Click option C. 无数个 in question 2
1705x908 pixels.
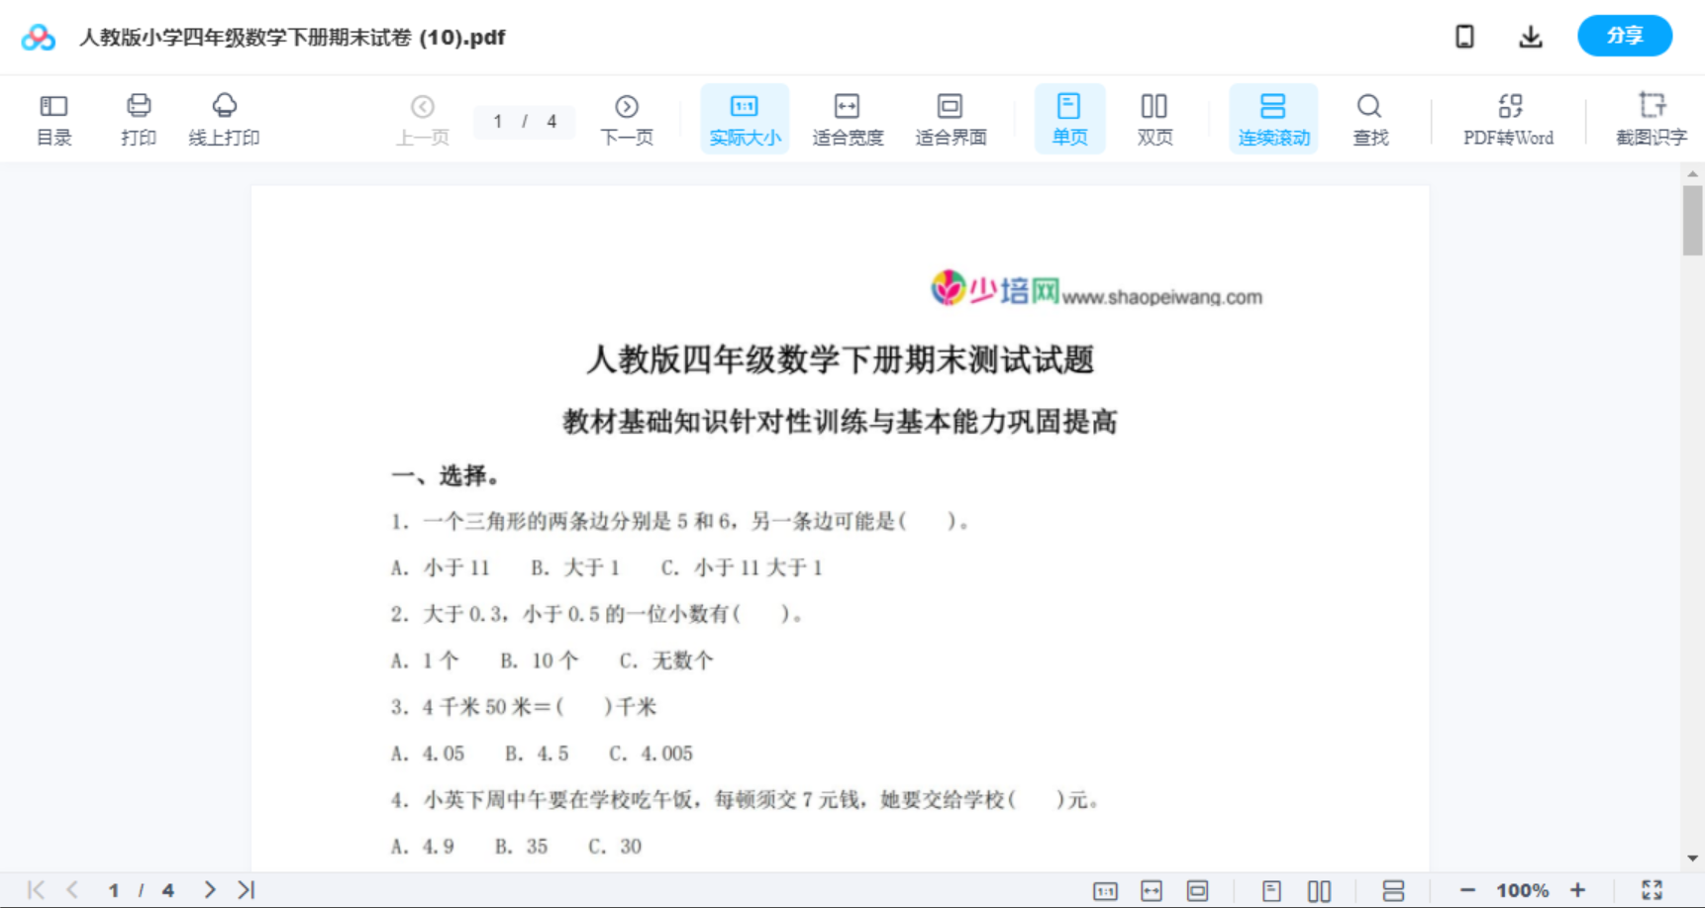coord(665,660)
